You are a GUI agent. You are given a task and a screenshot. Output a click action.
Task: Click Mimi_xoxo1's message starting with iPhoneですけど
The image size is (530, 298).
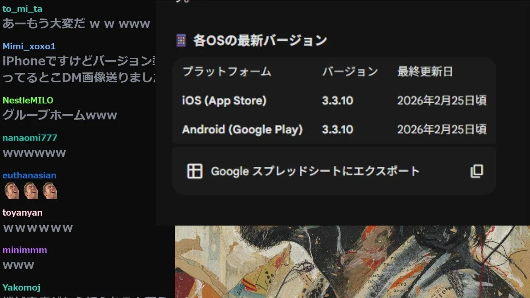point(79,69)
